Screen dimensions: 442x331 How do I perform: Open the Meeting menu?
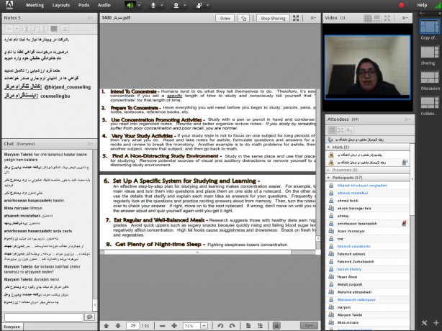click(x=35, y=5)
